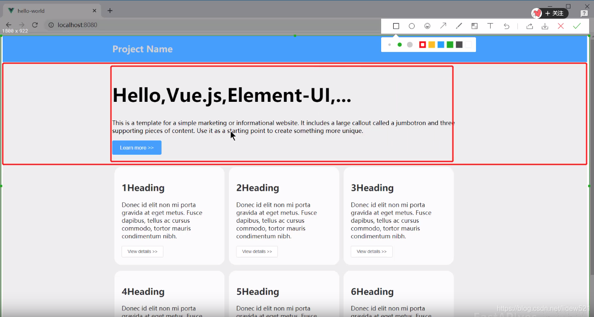Pick the red color swatch

tap(423, 45)
